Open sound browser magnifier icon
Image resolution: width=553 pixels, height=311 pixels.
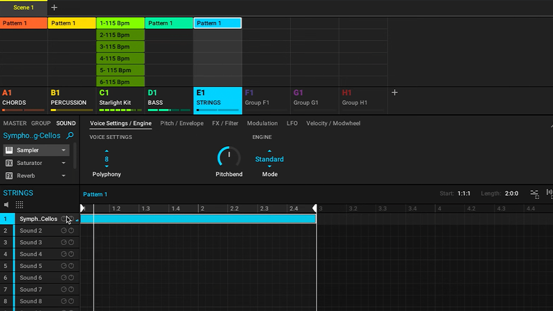(70, 136)
